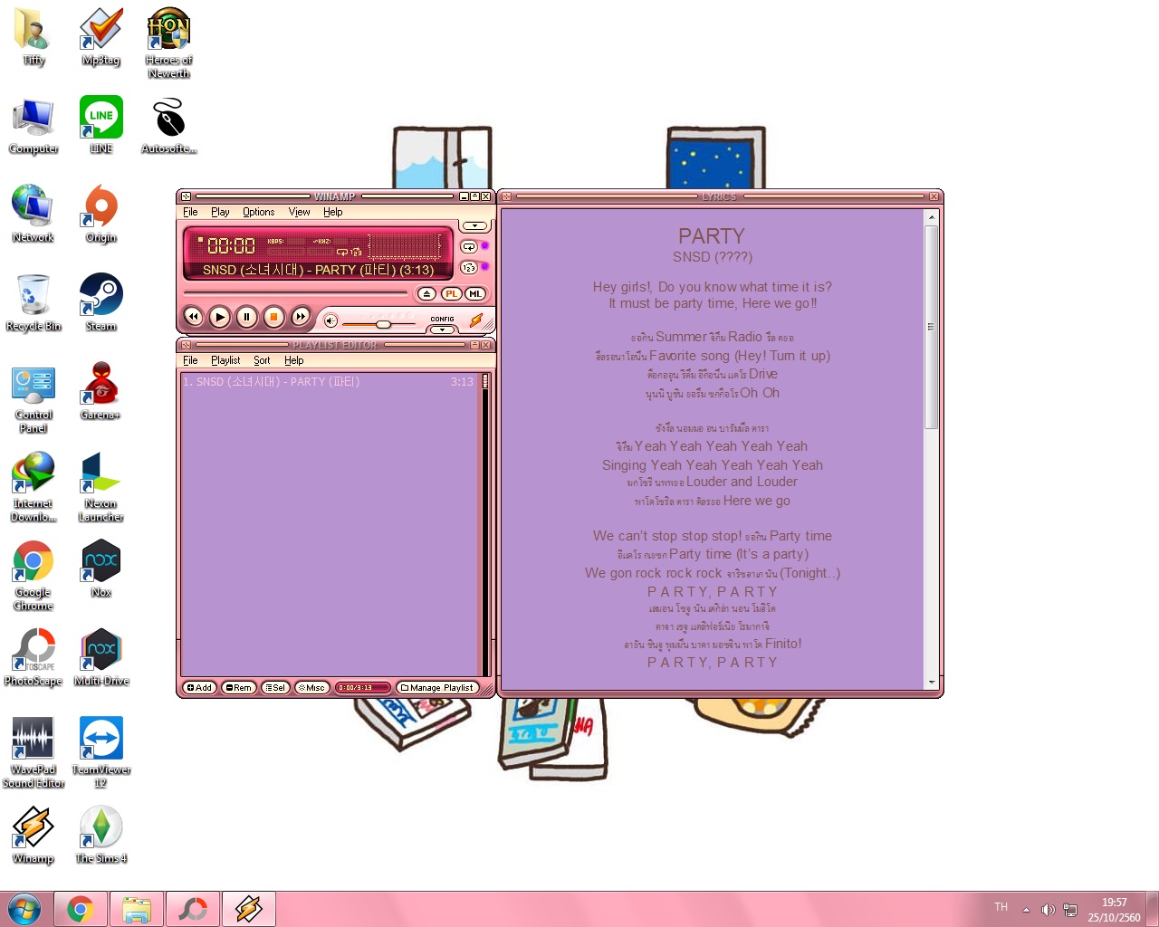The width and height of the screenshot is (1159, 927).
Task: Open PhotoScape desktop shortcut
Action: tap(34, 657)
